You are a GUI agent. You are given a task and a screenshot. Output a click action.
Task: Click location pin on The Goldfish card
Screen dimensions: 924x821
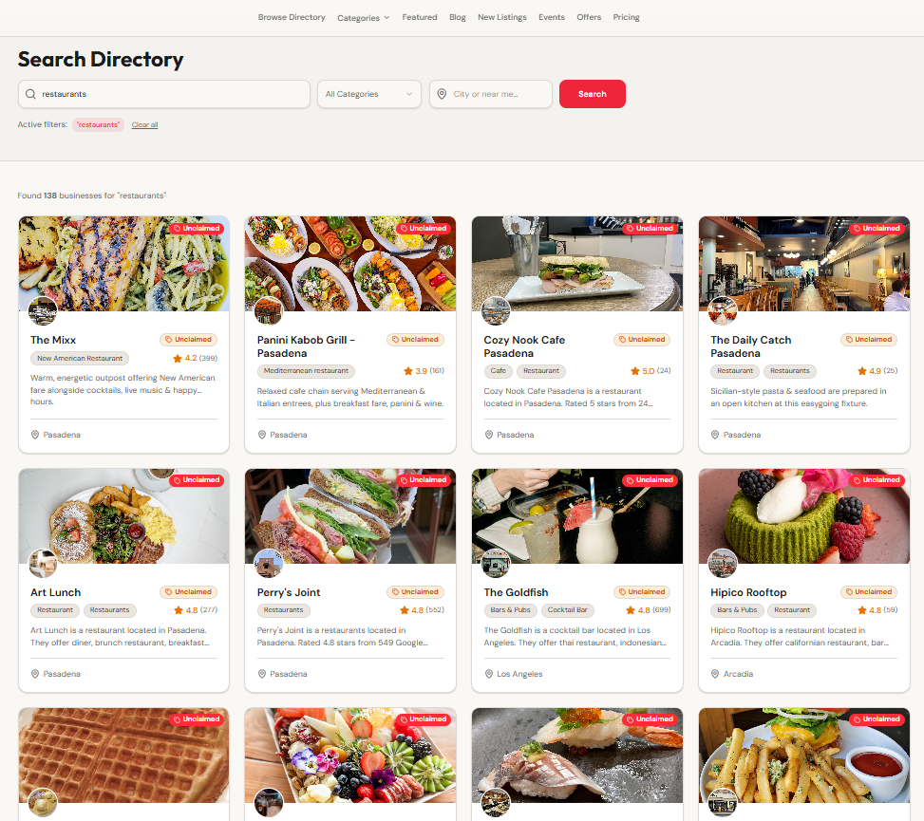coord(488,674)
